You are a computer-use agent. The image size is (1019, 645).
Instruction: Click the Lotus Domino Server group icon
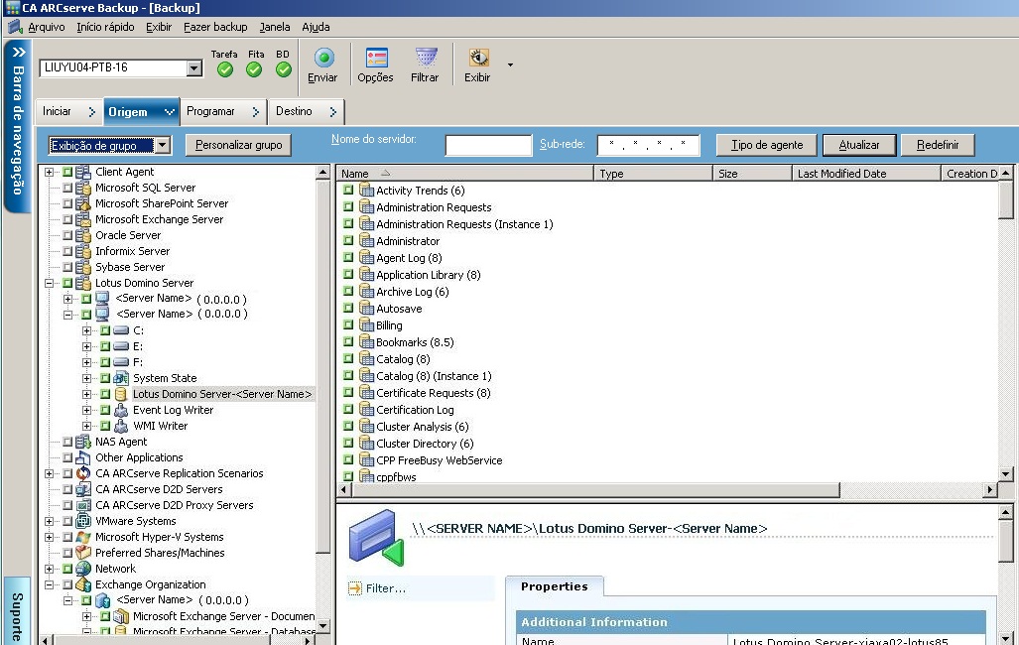(83, 283)
